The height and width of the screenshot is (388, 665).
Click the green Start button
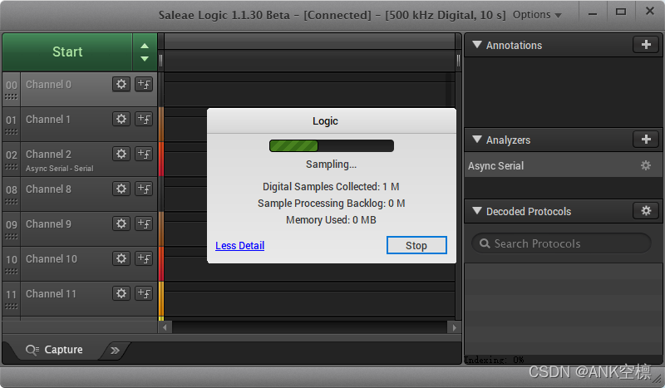click(67, 52)
